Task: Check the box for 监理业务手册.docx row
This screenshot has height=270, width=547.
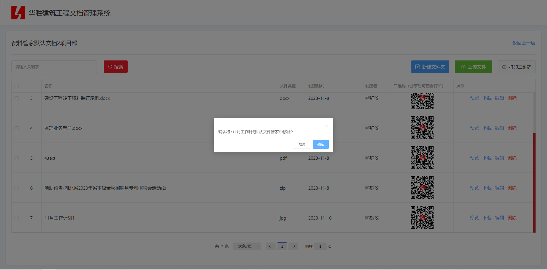Action: 17,128
